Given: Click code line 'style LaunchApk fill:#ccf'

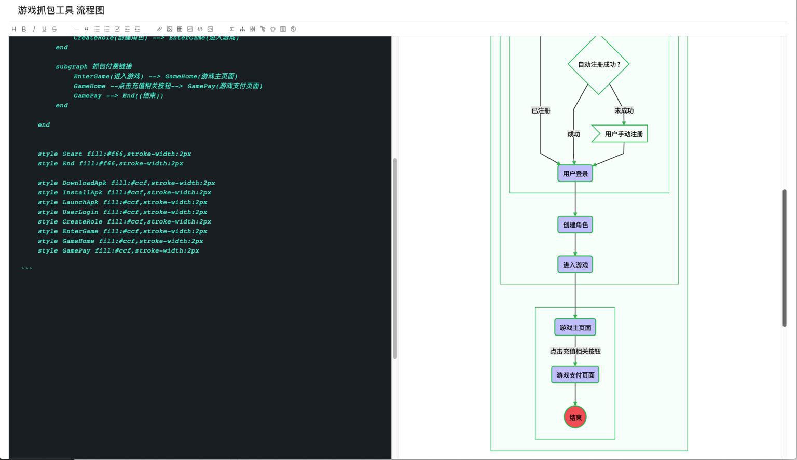Looking at the screenshot, I should [x=122, y=202].
